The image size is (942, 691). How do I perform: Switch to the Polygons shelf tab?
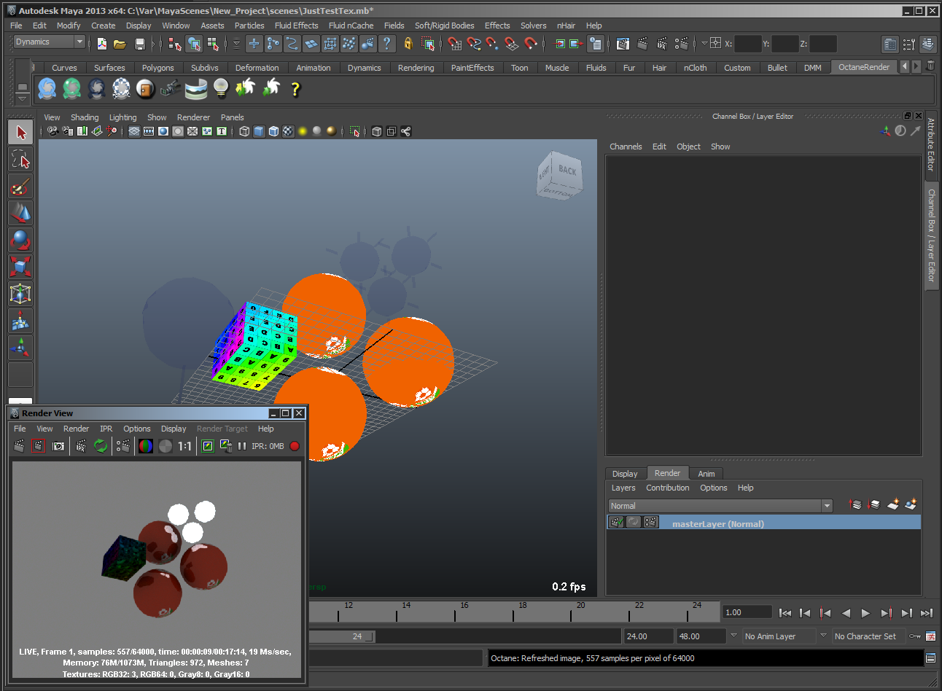pos(157,68)
